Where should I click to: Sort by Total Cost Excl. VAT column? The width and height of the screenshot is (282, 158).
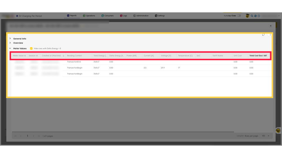pyautogui.click(x=258, y=56)
